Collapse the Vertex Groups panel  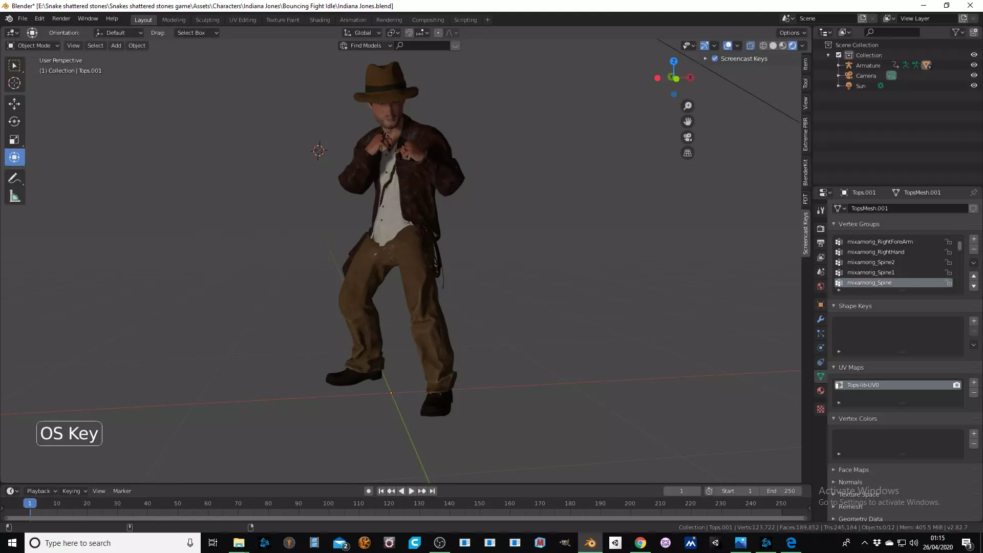click(x=859, y=224)
